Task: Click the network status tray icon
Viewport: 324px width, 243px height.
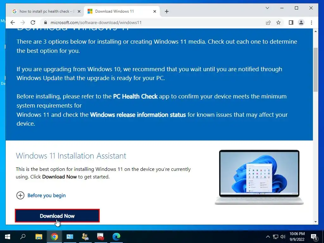Action: [276, 237]
